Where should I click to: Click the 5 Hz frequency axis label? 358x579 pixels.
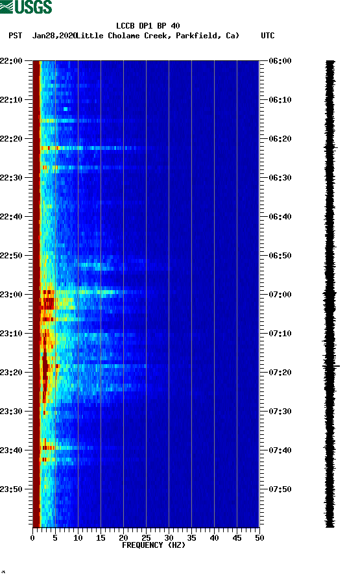pos(55,538)
